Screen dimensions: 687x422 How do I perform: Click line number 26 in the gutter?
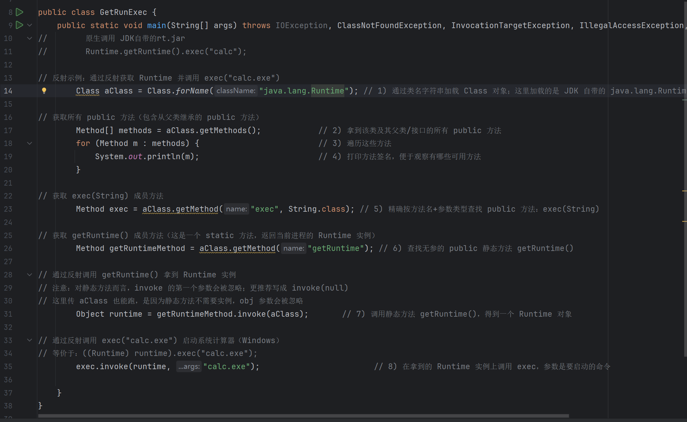tap(8, 248)
